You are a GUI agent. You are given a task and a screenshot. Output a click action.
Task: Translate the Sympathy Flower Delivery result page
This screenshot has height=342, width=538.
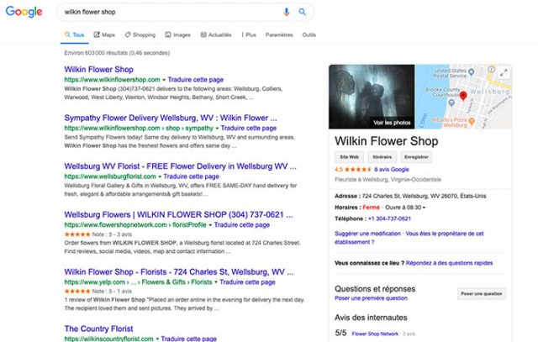click(x=249, y=128)
